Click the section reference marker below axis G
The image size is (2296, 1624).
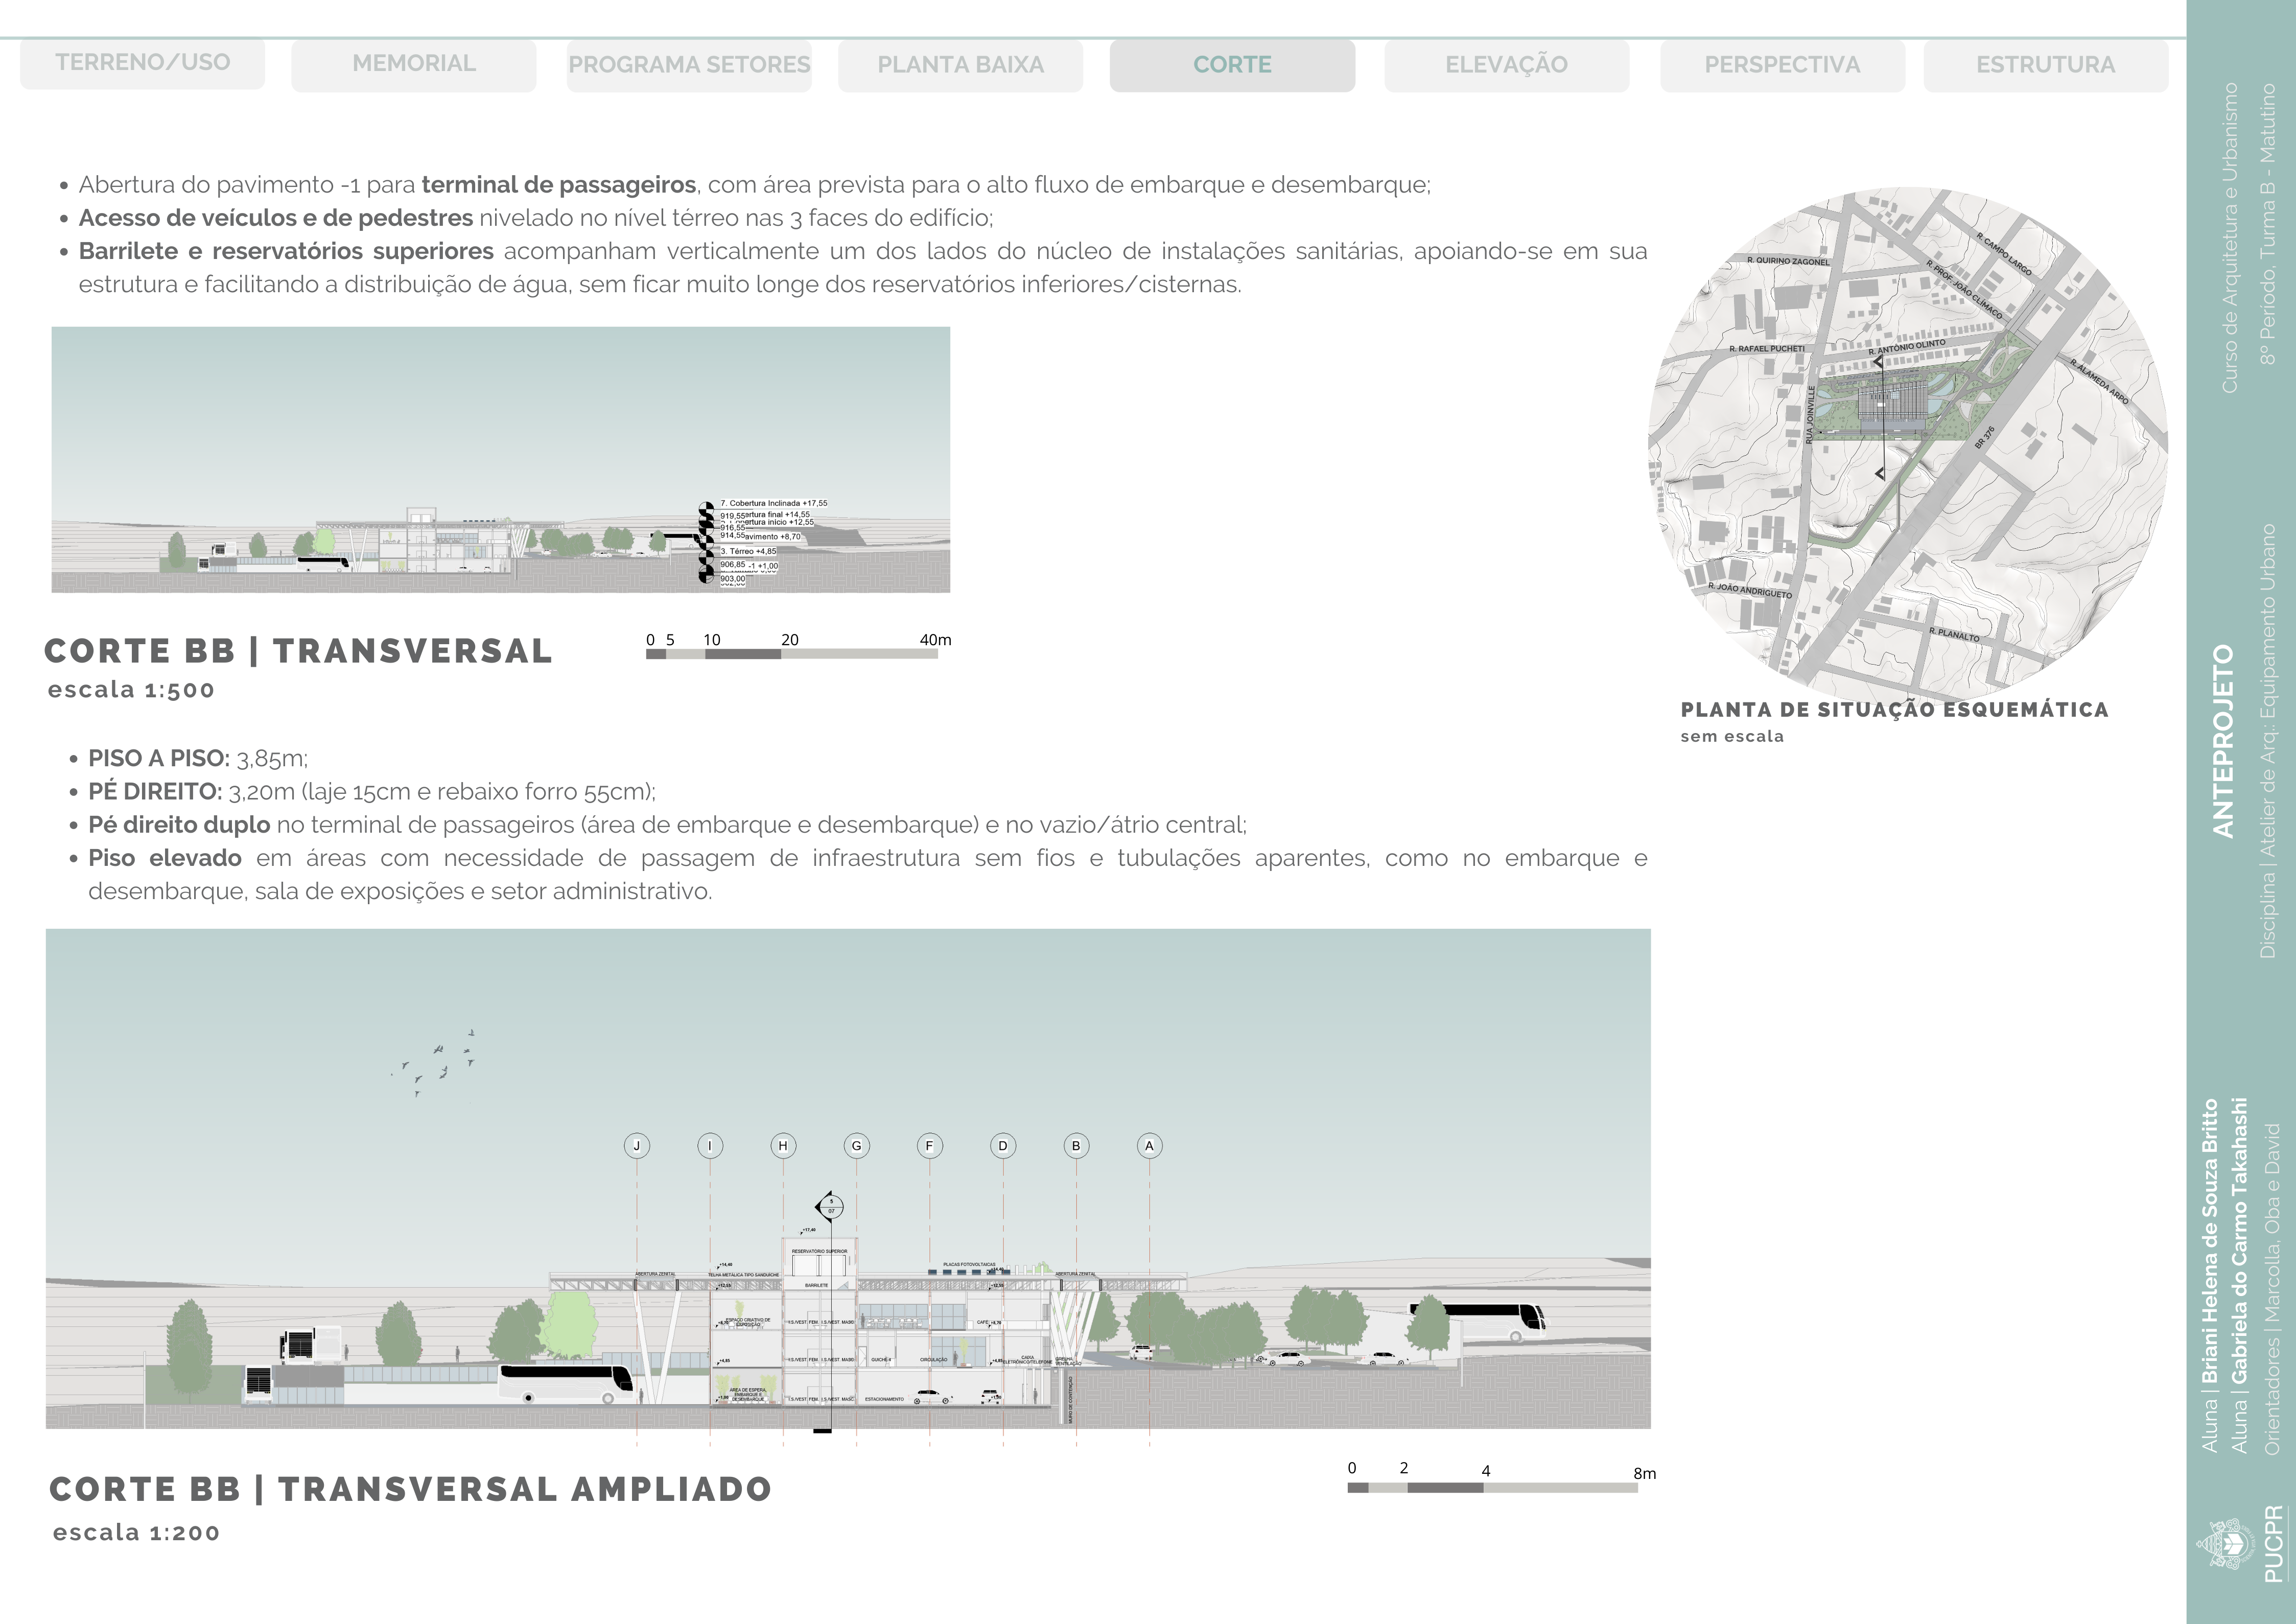tap(830, 1207)
